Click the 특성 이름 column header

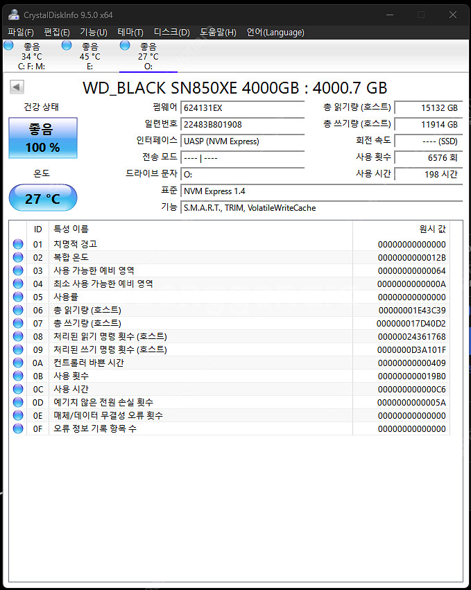[200, 229]
